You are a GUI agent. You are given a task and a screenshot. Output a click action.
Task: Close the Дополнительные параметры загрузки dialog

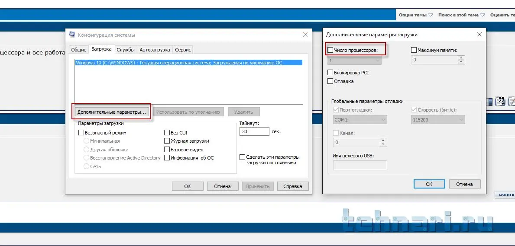point(479,34)
